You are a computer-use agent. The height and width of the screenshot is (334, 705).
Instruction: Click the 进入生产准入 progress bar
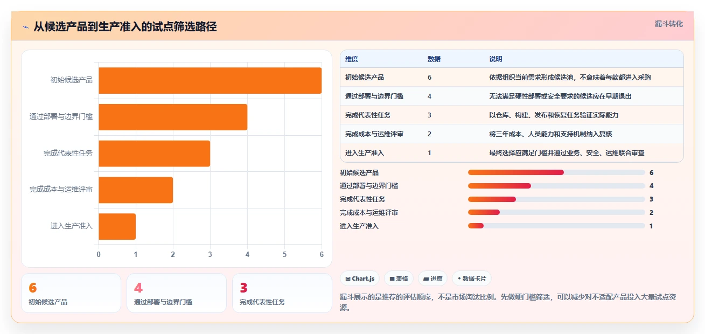tap(556, 226)
